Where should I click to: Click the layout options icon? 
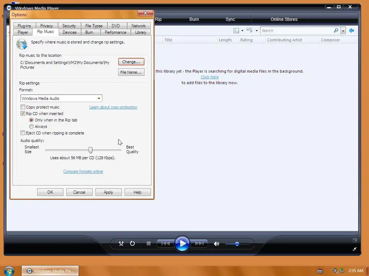236,31
